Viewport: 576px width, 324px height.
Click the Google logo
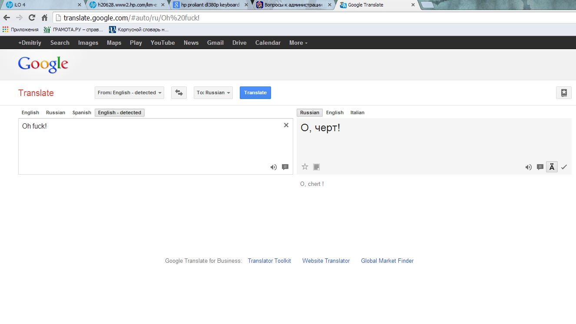tap(43, 64)
